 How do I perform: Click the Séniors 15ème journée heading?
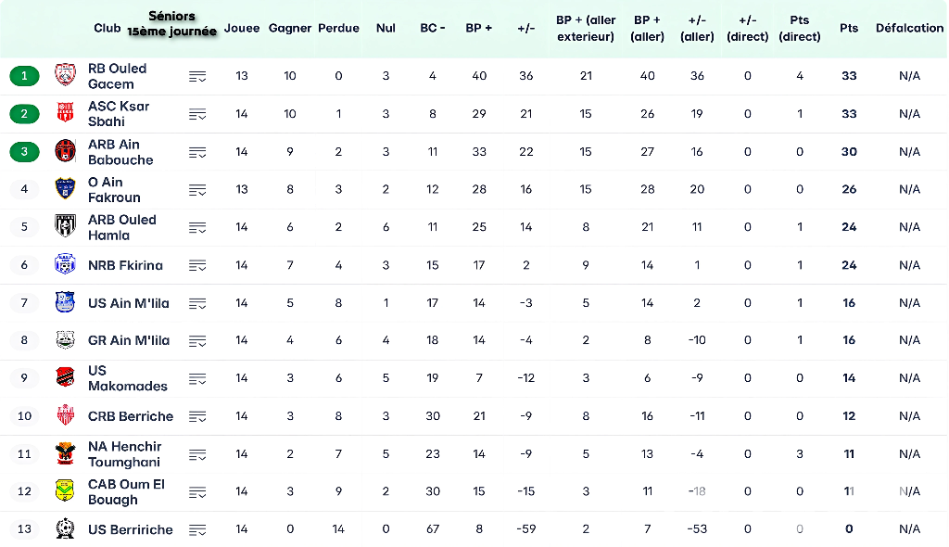point(171,23)
